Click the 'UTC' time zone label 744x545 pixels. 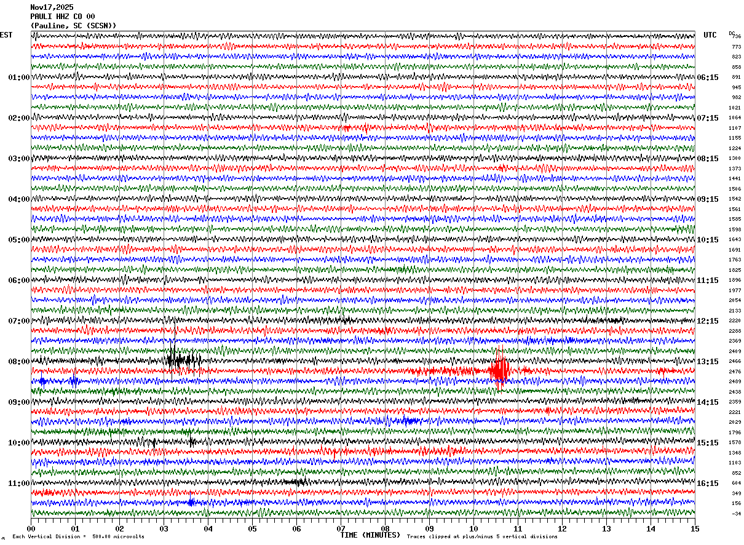click(710, 35)
